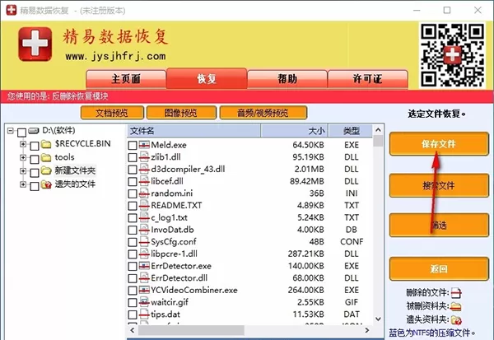Click the d3dcompiler_43.dll file icon
494x340 pixels.
click(144, 170)
